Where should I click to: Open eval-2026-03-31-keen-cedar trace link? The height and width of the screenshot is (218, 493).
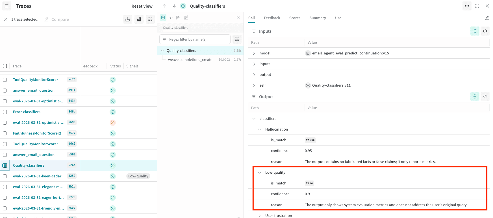click(37, 176)
